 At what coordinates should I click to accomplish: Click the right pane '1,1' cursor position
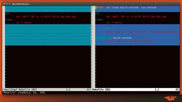pyautogui.click(x=157, y=90)
